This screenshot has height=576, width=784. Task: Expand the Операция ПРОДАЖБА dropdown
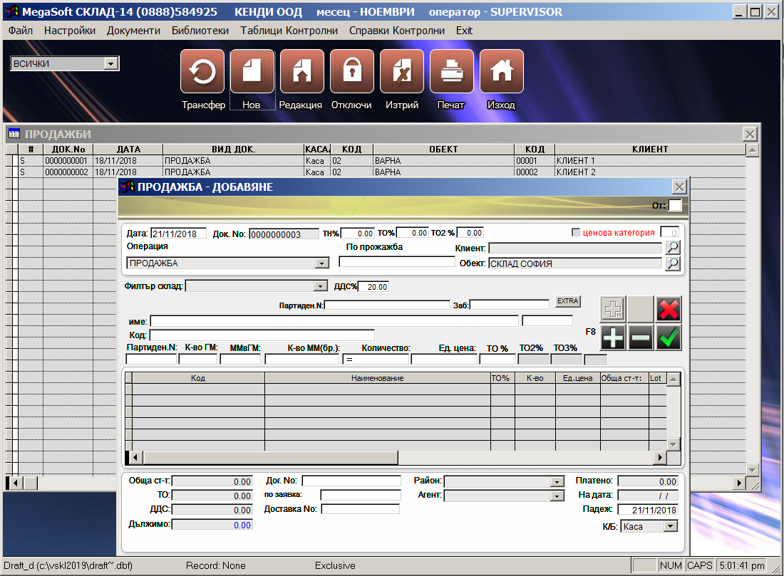(322, 263)
